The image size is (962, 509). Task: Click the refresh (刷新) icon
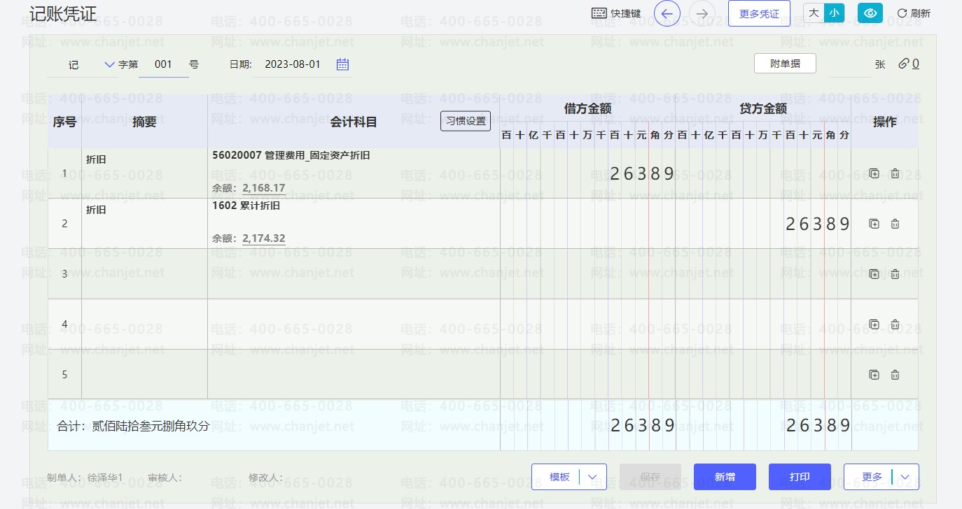[x=902, y=13]
